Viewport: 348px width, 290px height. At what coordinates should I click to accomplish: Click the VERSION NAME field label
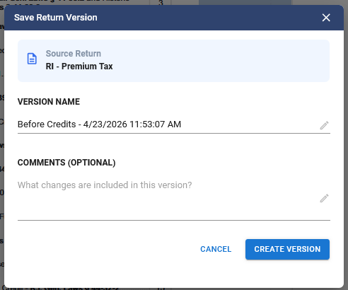coord(49,102)
